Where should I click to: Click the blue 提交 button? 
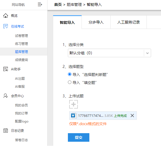coord(79,137)
